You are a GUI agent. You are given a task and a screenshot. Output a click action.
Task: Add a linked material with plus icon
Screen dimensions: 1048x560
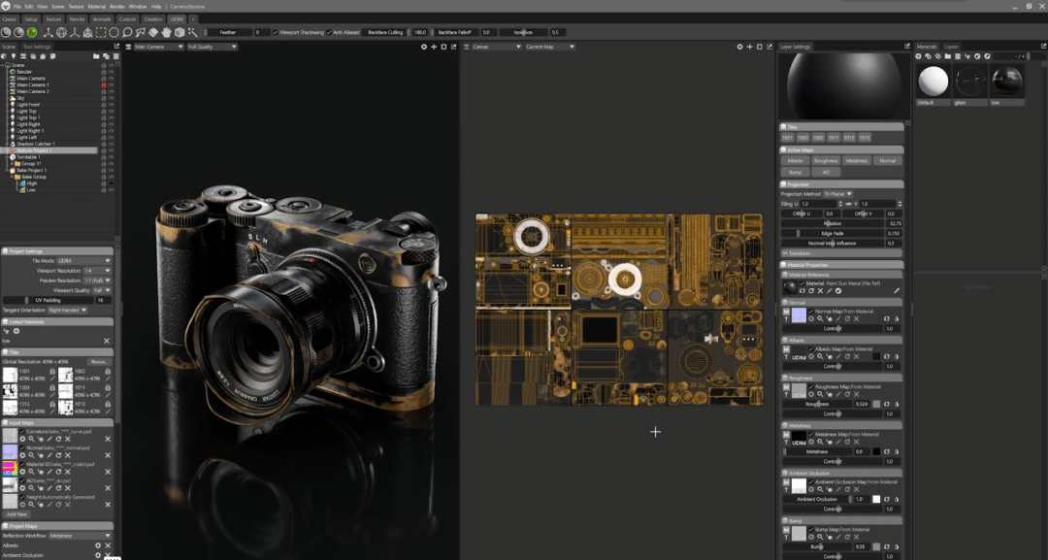(x=16, y=331)
